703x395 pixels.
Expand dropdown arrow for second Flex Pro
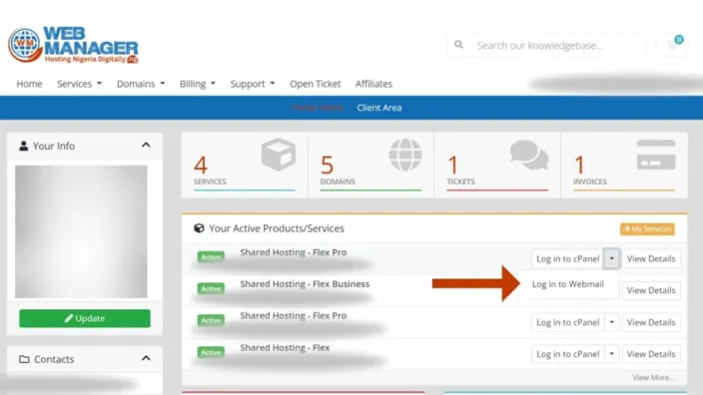pyautogui.click(x=611, y=322)
